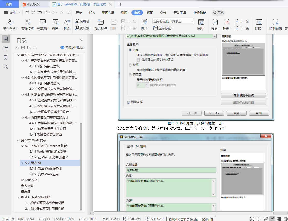Image resolution: width=288 pixels, height=221 pixels.
Task: Convert text with 繁转简
Action: pyautogui.click(x=82, y=21)
